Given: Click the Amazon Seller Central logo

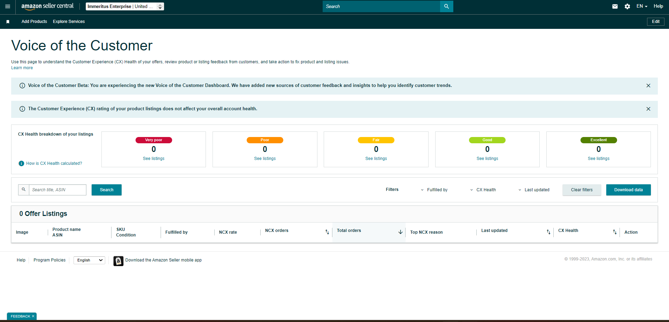Looking at the screenshot, I should [47, 6].
